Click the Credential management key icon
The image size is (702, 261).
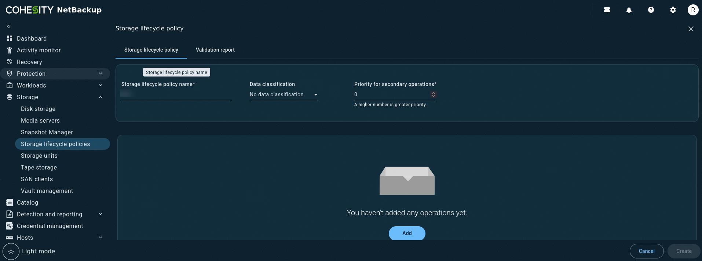pos(10,226)
